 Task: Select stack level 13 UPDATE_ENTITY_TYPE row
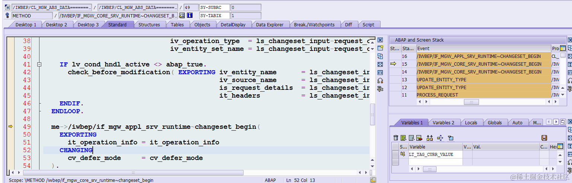pos(483,79)
